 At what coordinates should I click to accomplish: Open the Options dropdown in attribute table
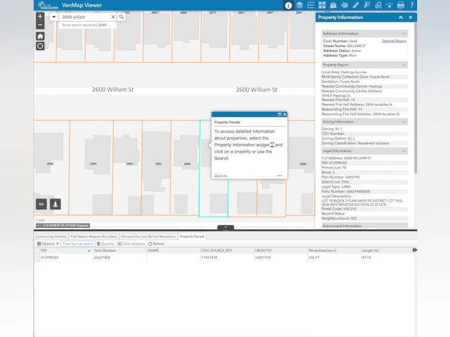coord(48,244)
